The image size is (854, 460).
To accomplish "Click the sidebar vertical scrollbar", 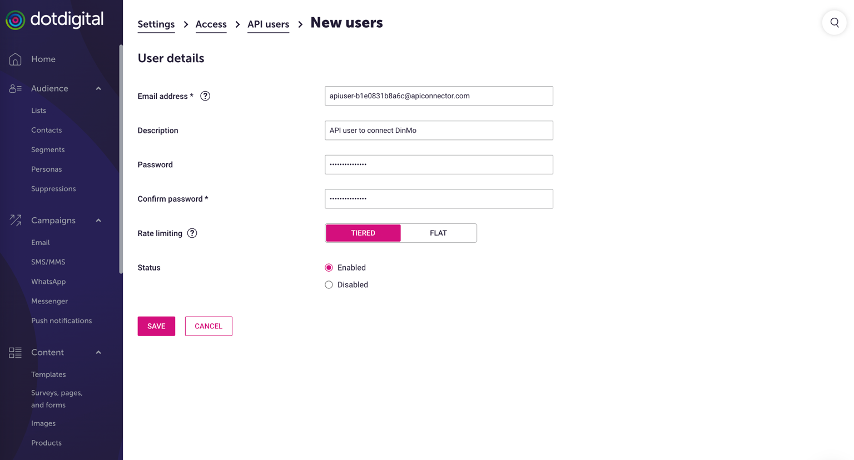I will pyautogui.click(x=121, y=161).
